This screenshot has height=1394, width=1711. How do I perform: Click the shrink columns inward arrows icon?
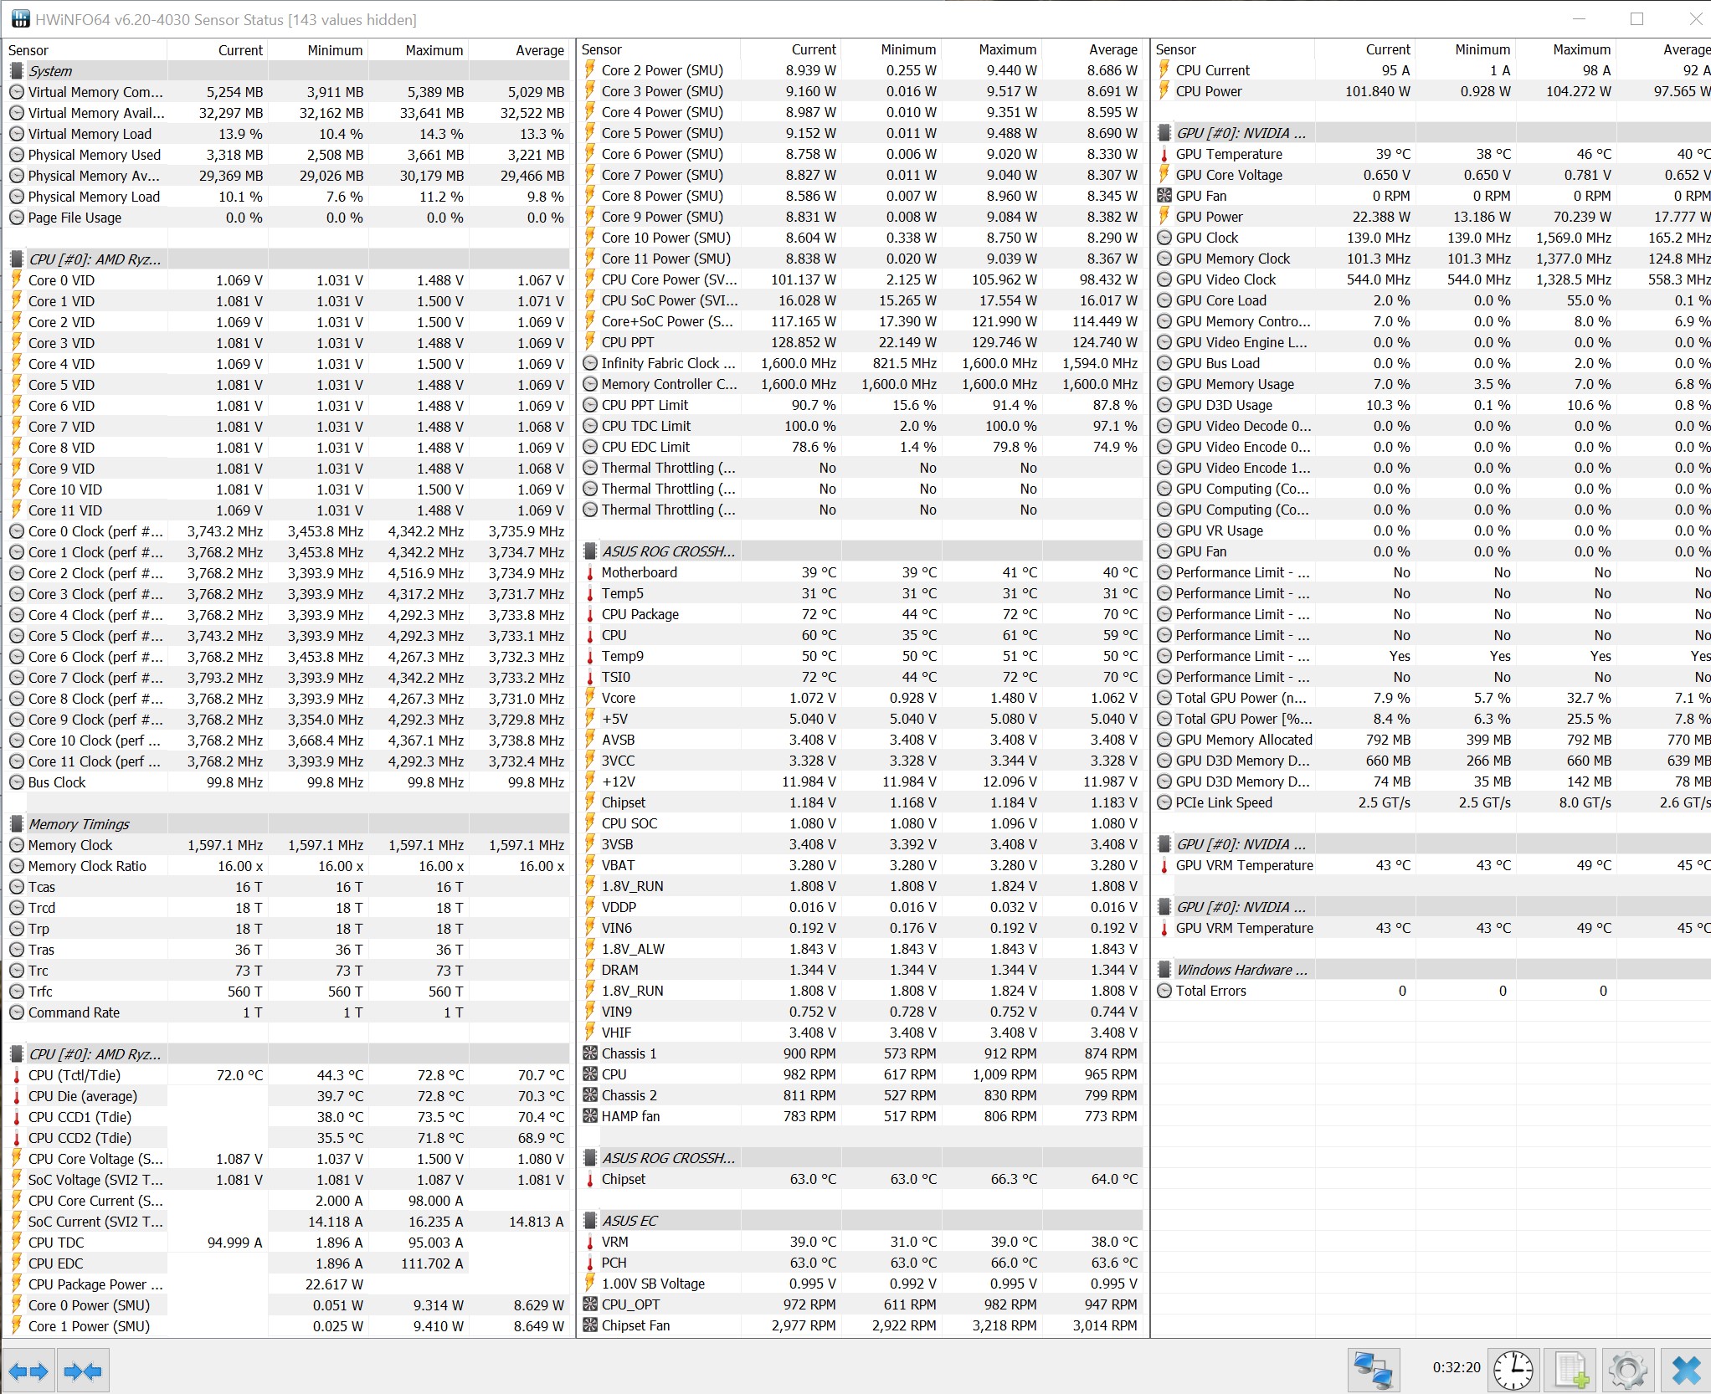click(x=82, y=1371)
